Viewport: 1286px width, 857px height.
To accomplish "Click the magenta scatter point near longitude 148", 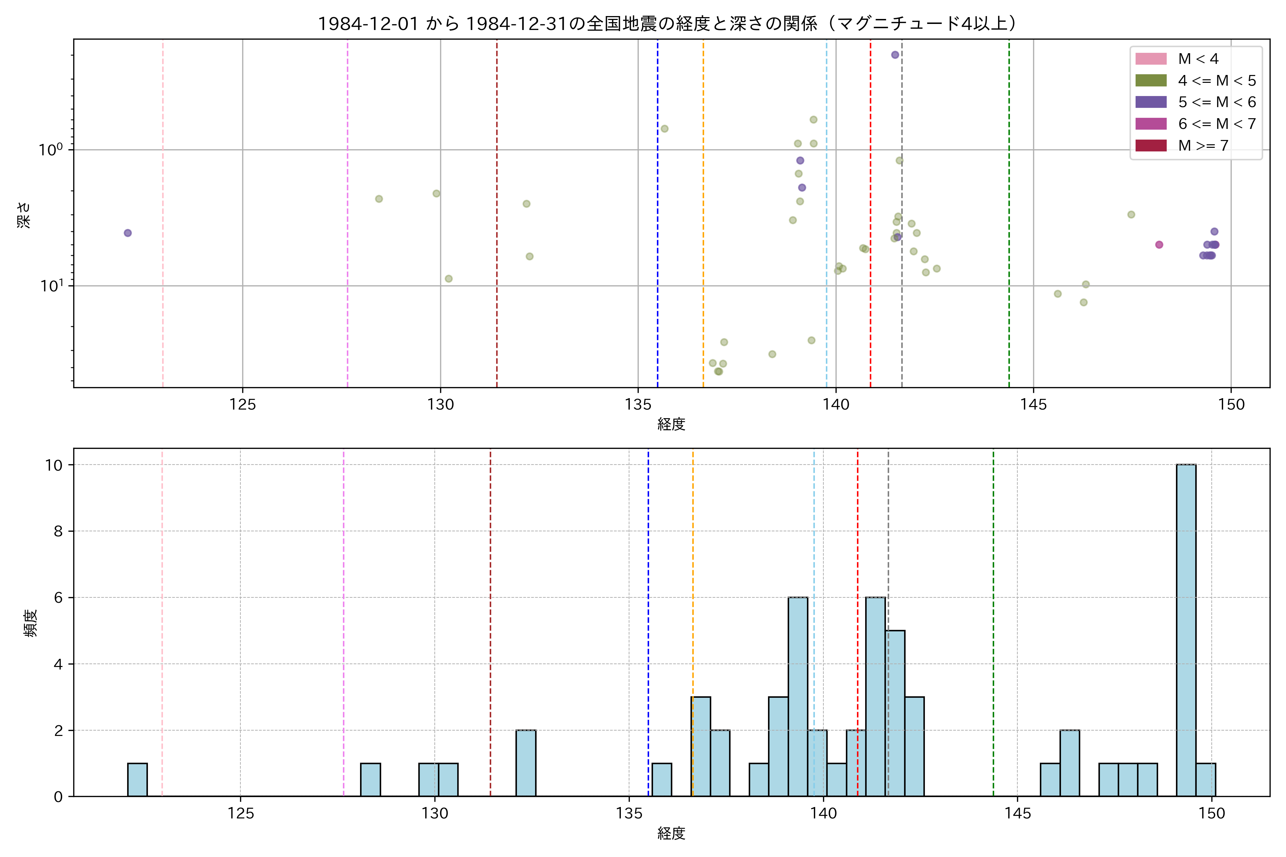I will pyautogui.click(x=1158, y=245).
